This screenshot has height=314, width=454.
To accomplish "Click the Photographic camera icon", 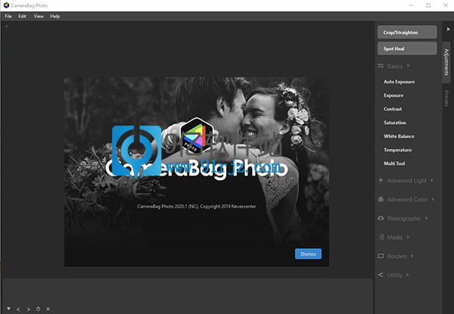I will (x=381, y=218).
